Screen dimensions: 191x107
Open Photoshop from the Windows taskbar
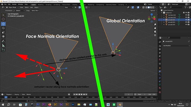click(38, 105)
